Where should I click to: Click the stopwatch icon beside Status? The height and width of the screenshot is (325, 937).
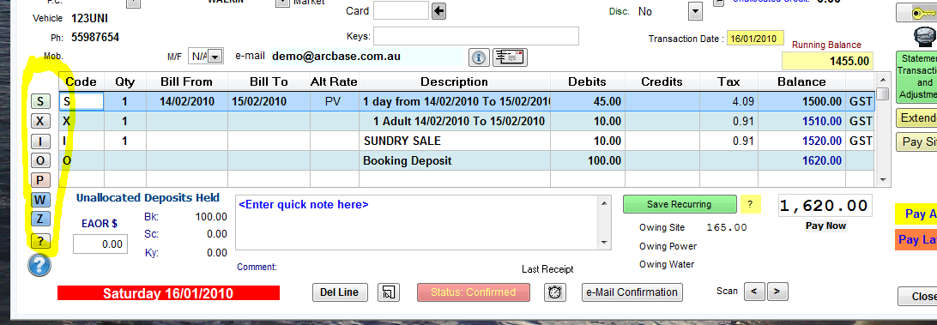555,292
